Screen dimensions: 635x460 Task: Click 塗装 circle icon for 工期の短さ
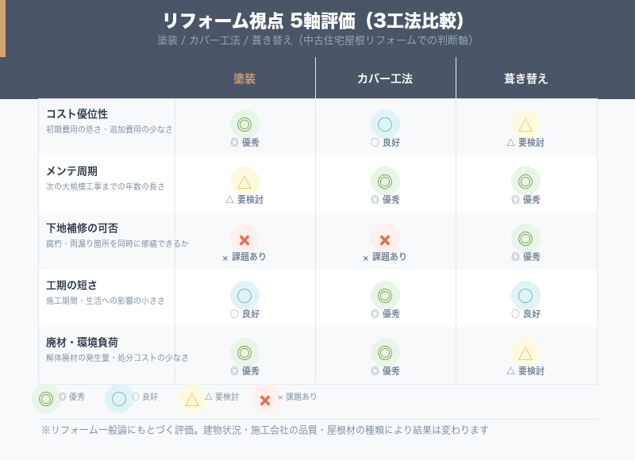[x=244, y=295]
